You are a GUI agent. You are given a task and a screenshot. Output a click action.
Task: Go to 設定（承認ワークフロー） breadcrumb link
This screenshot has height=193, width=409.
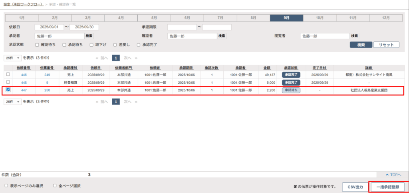[22, 4]
